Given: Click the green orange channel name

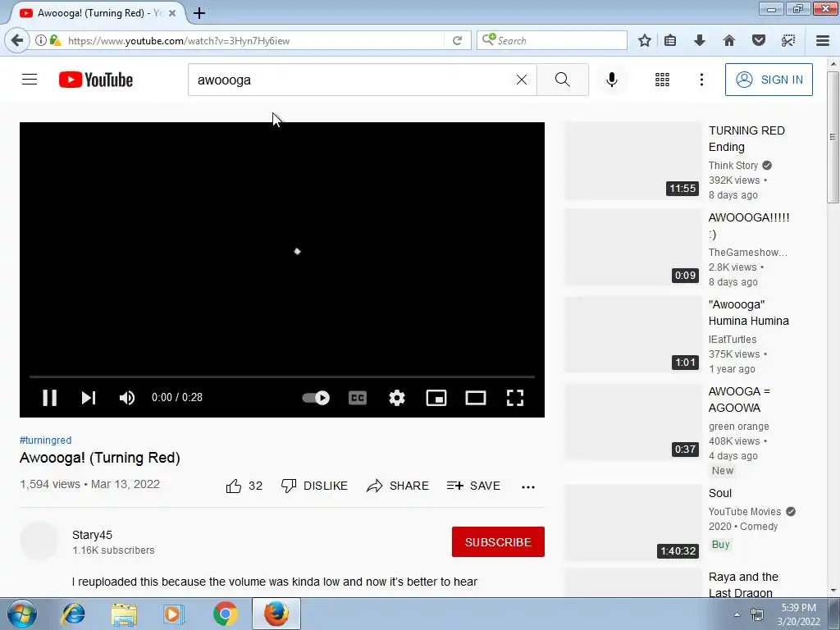Looking at the screenshot, I should [x=739, y=427].
